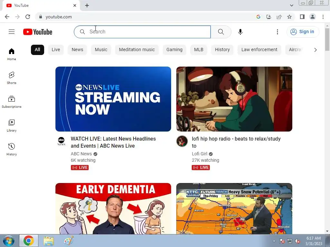Reload the page with refresh button

click(x=28, y=17)
